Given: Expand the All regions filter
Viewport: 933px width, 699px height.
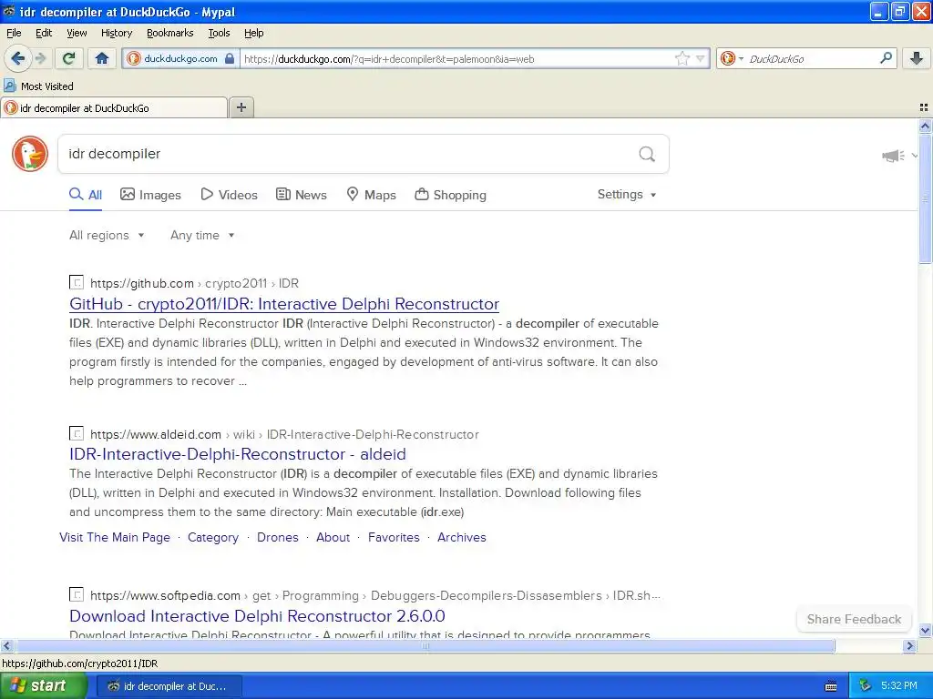Looking at the screenshot, I should [x=107, y=236].
